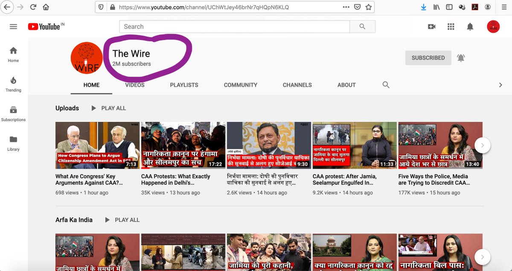Open the notifications bell in the header

coord(470,26)
